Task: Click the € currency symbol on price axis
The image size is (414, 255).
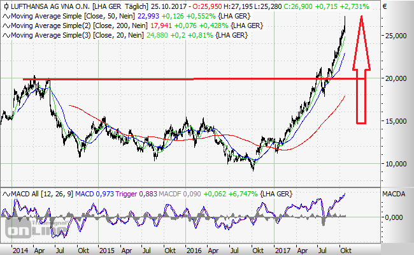Action: click(x=385, y=6)
